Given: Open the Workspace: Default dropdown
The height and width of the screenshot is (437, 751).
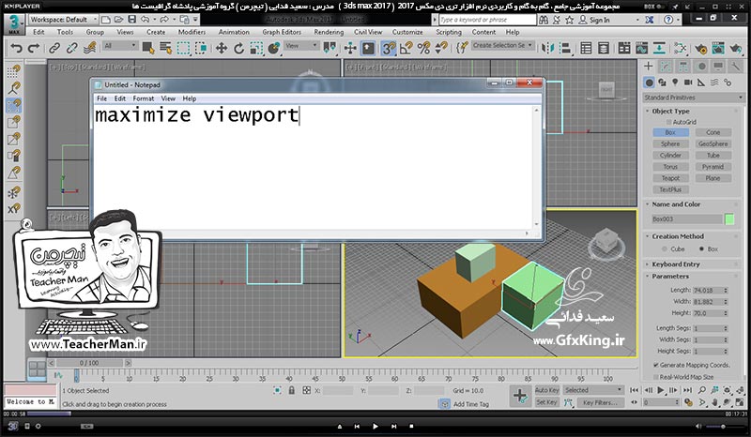Looking at the screenshot, I should (x=63, y=20).
